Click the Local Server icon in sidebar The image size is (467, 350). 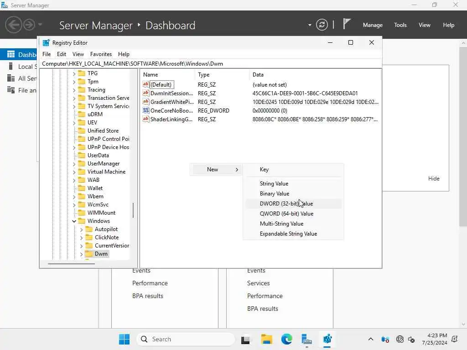pyautogui.click(x=11, y=66)
